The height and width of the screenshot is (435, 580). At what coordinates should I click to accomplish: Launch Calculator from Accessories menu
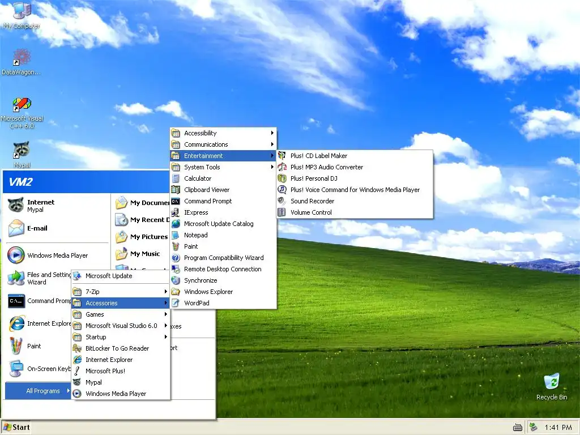tap(223, 178)
